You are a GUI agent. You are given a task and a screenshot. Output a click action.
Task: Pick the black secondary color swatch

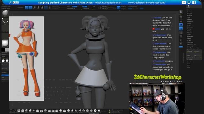tap(3, 50)
